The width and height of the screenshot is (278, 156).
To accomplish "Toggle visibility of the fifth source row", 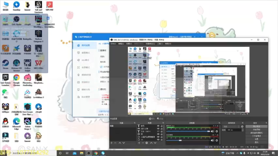I will tap(158, 137).
